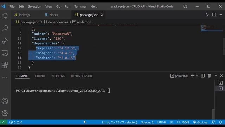Switch to the PROBLEMS panel tab
The width and height of the screenshot is (225, 127).
[x=58, y=76]
